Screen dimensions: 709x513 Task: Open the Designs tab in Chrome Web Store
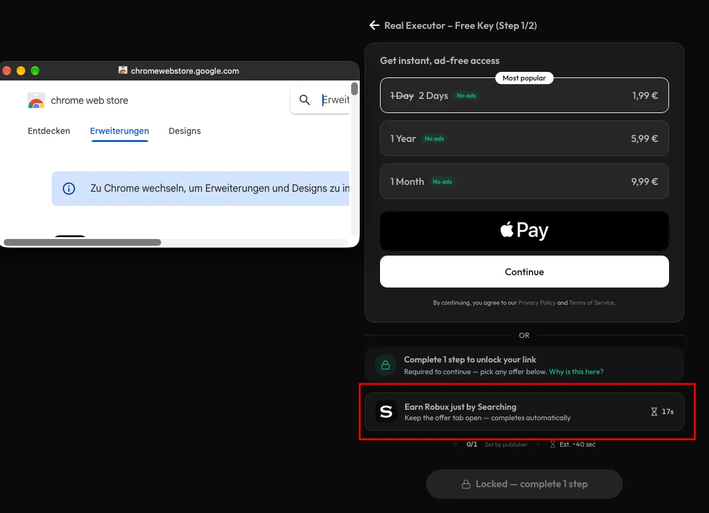tap(184, 131)
